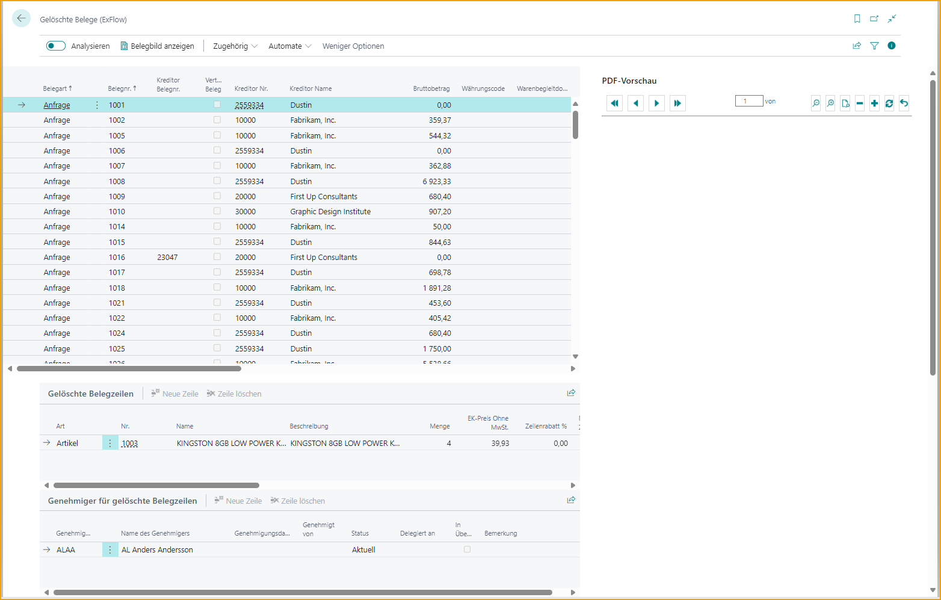Screen dimensions: 941x600
Task: Check Vert. Beleg box for row 1002
Action: pos(217,120)
